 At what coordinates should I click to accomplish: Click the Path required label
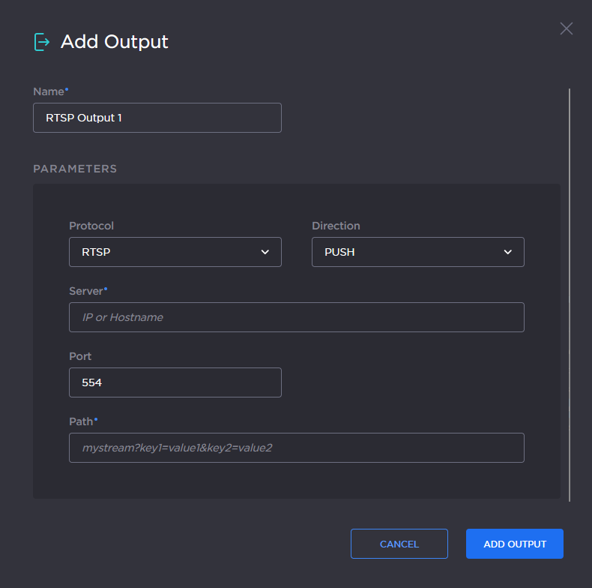(82, 421)
